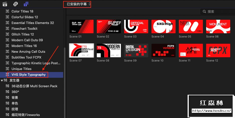
Task: Click title icon beside Unique Titles
Action: [7, 69]
